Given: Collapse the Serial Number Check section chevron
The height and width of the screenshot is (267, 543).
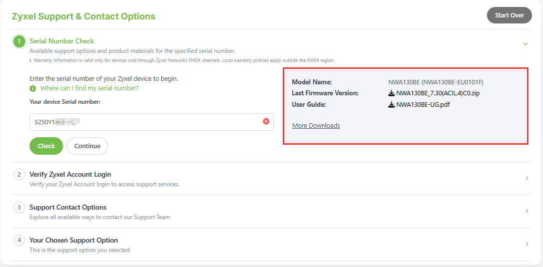Looking at the screenshot, I should click(525, 44).
